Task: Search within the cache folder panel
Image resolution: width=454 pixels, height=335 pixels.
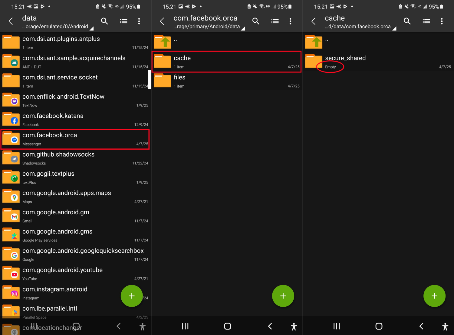Action: pyautogui.click(x=407, y=21)
